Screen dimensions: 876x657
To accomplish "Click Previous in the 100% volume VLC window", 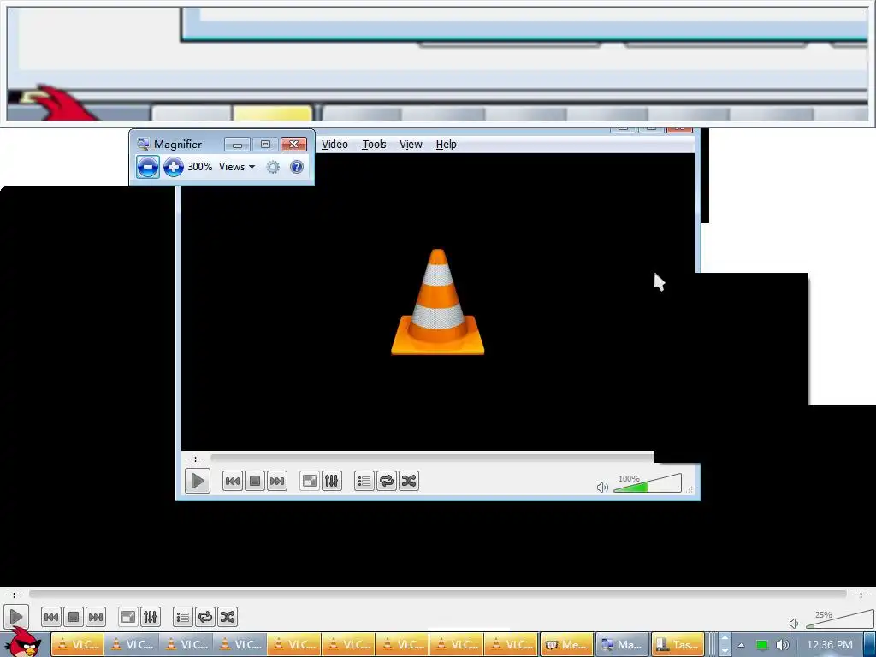I will tap(233, 481).
